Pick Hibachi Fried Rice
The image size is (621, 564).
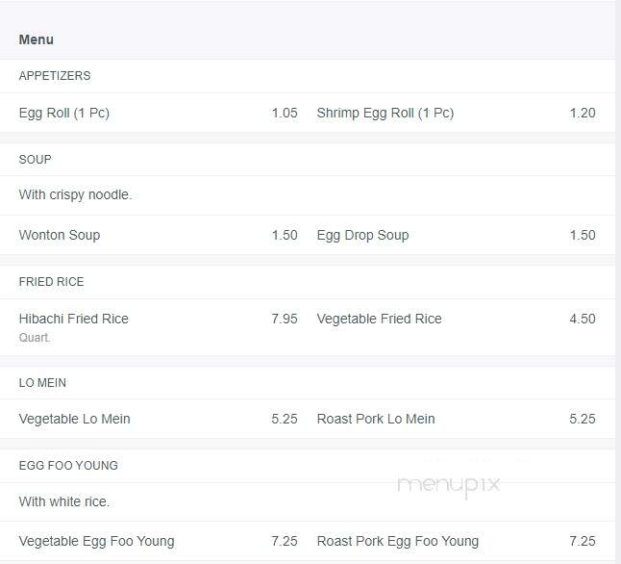(x=74, y=319)
